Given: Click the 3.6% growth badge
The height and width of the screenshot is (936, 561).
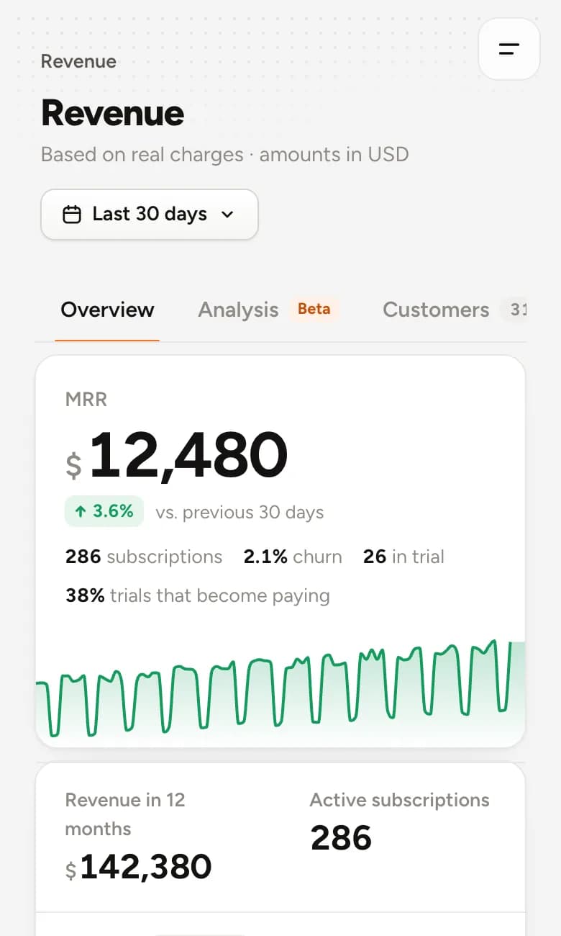Looking at the screenshot, I should [x=104, y=511].
